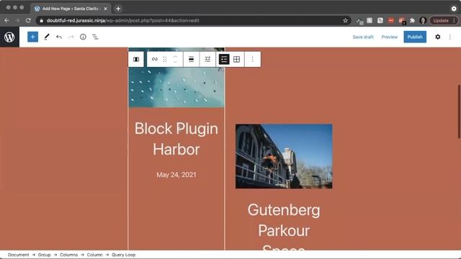Open the Details info icon
Screen dimensions: 461x259
point(84,37)
